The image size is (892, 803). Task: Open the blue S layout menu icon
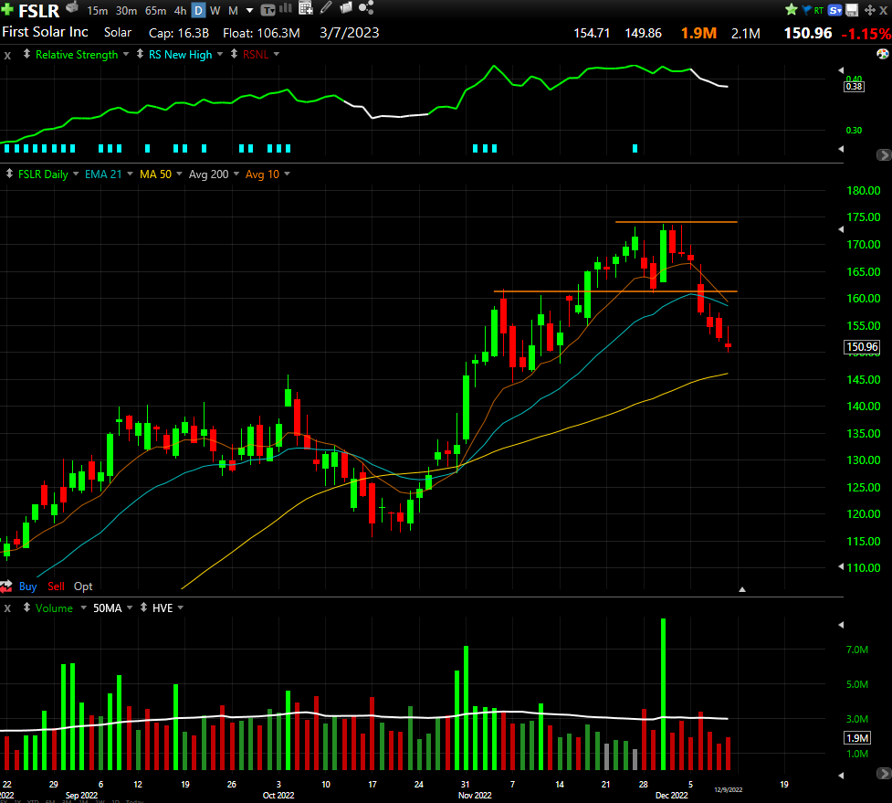(834, 10)
